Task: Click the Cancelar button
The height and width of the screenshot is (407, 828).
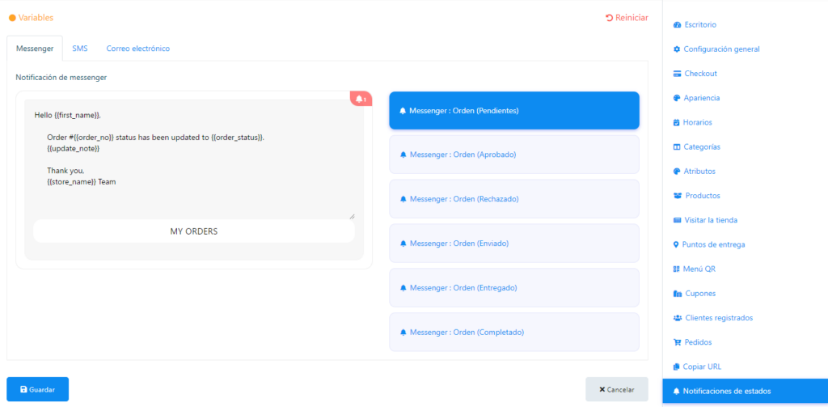Action: tap(617, 389)
